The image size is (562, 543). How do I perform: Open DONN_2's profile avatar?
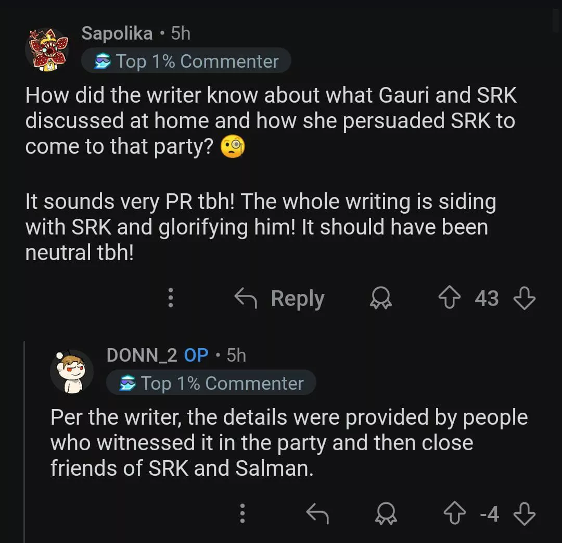click(71, 371)
